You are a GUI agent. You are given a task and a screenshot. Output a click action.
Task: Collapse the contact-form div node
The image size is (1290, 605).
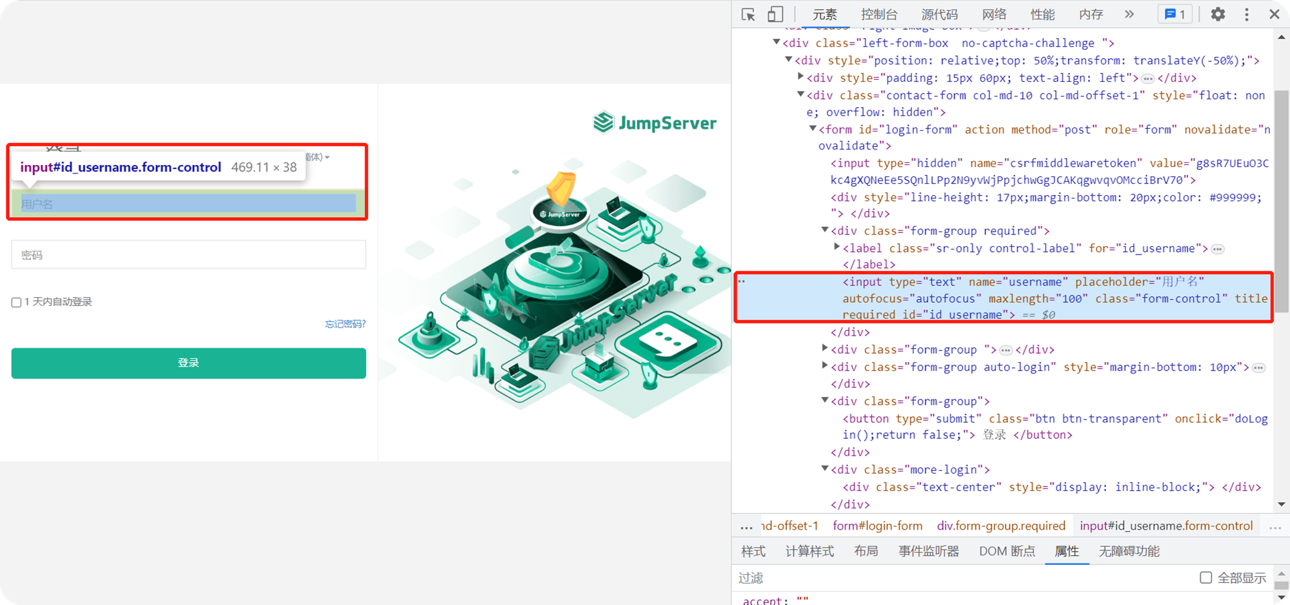[x=800, y=94]
